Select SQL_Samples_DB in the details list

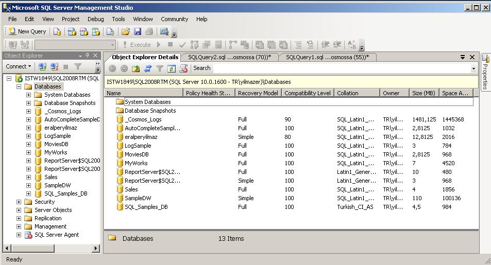pyautogui.click(x=288, y=207)
